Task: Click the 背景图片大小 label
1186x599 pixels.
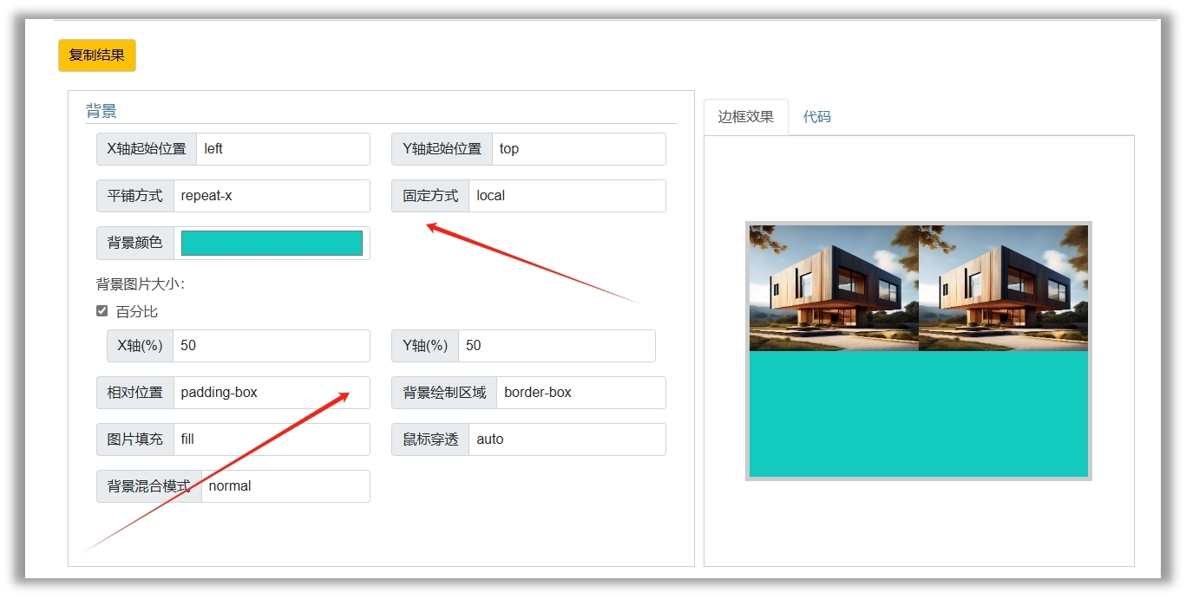Action: point(141,284)
